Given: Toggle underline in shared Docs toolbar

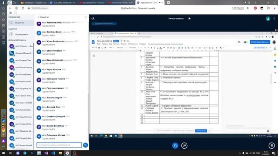Looking at the screenshot, I should [x=157, y=48].
